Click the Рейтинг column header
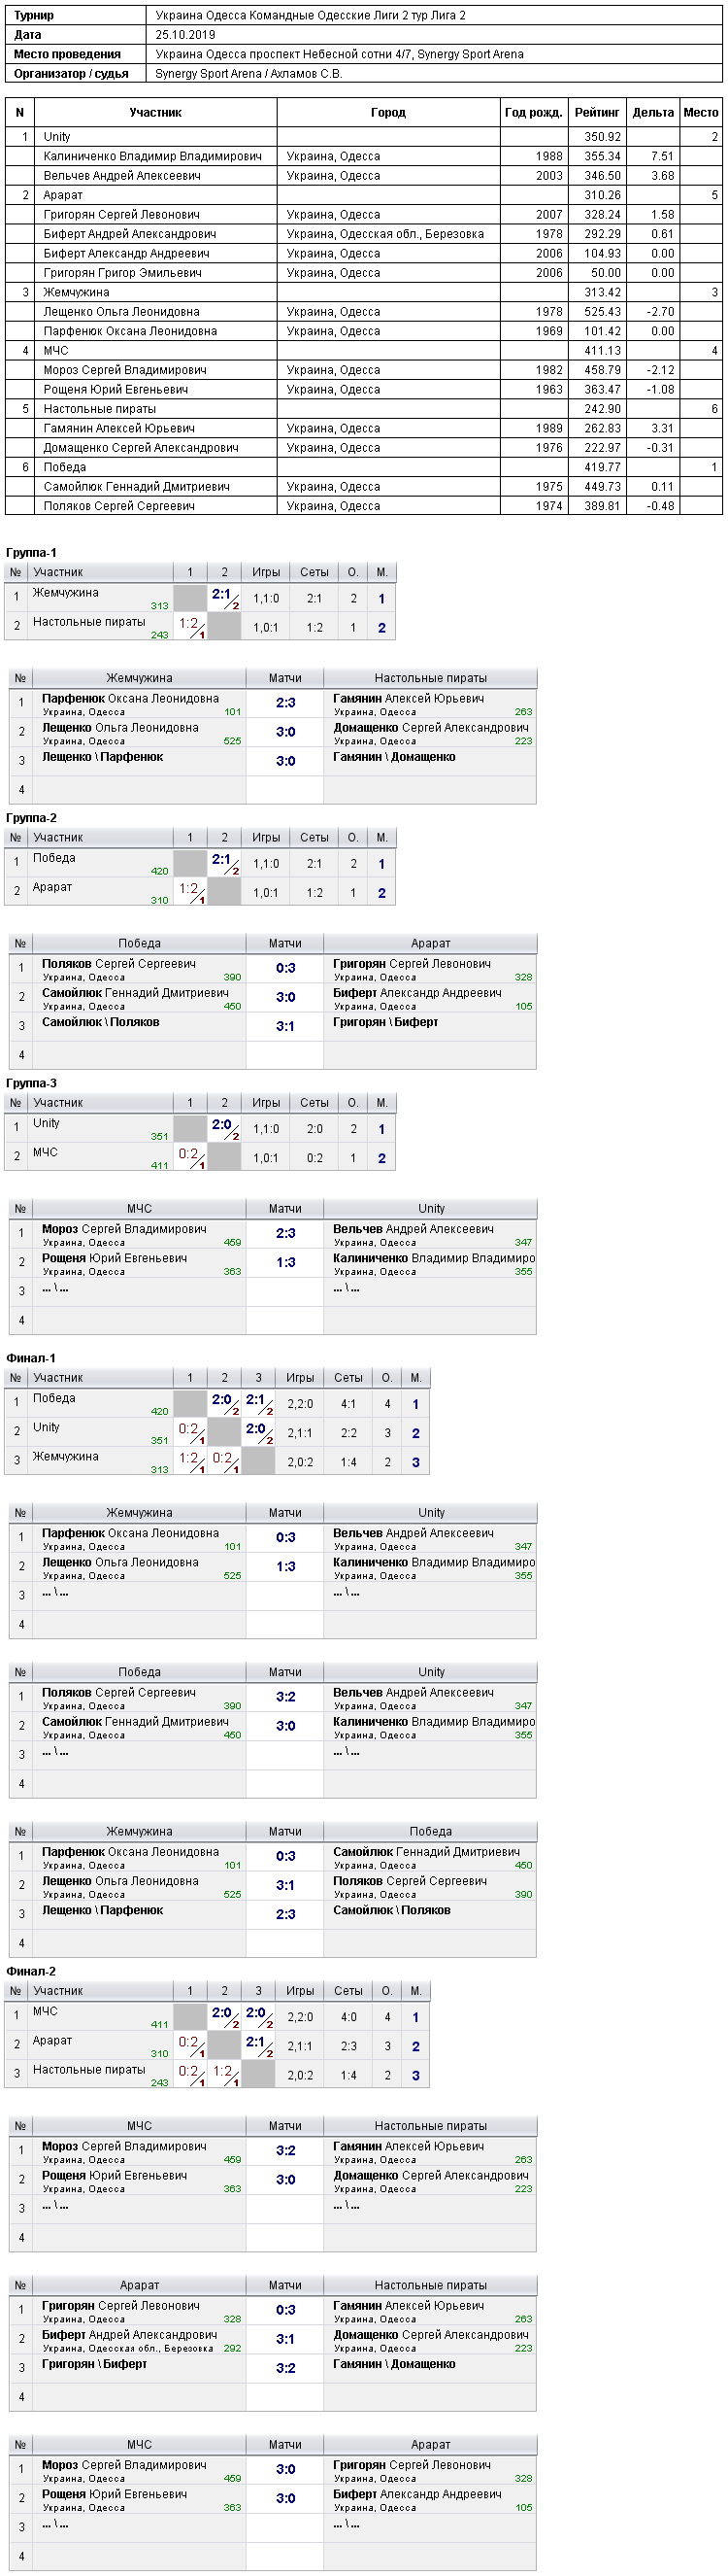Image resolution: width=728 pixels, height=2576 pixels. click(596, 113)
